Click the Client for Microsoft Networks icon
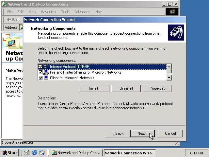This screenshot has height=157, width=209. click(46, 78)
